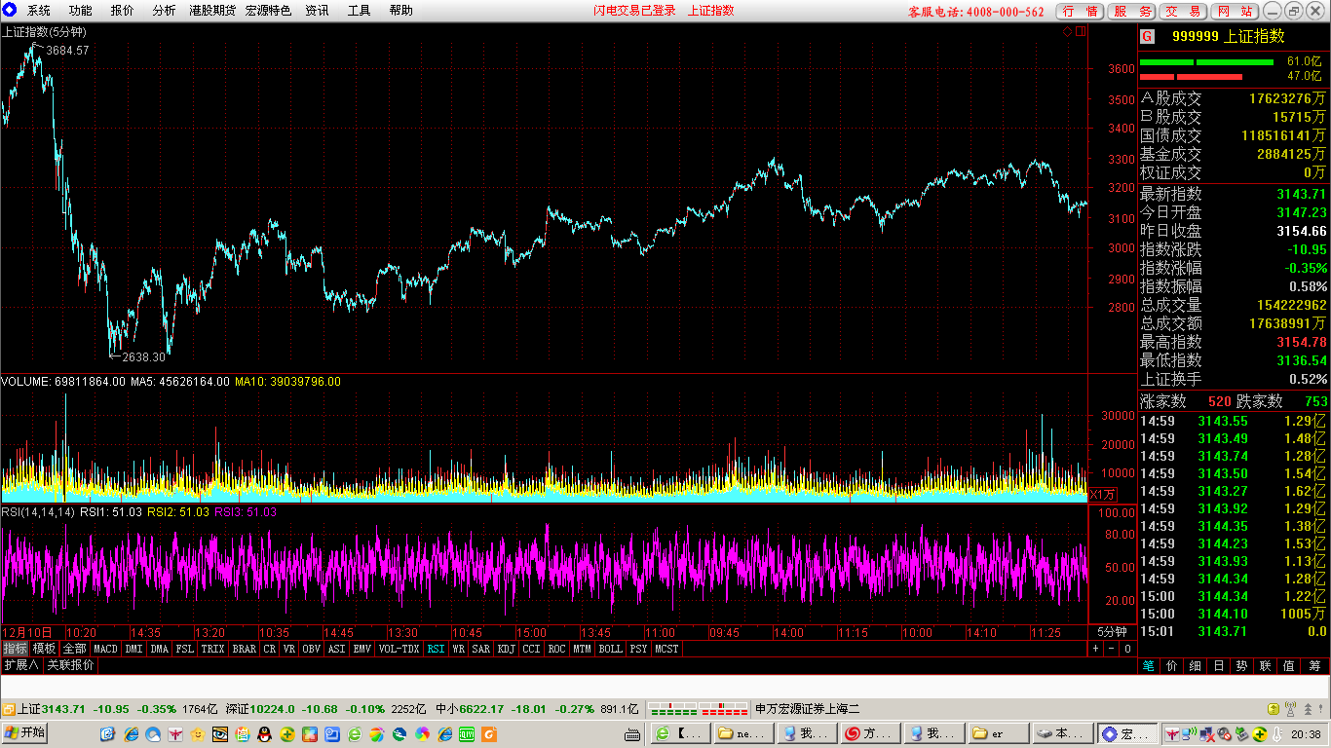Screen dimensions: 1331x748
Task: Open the colorful pinwheel quick launch icon
Action: click(422, 734)
